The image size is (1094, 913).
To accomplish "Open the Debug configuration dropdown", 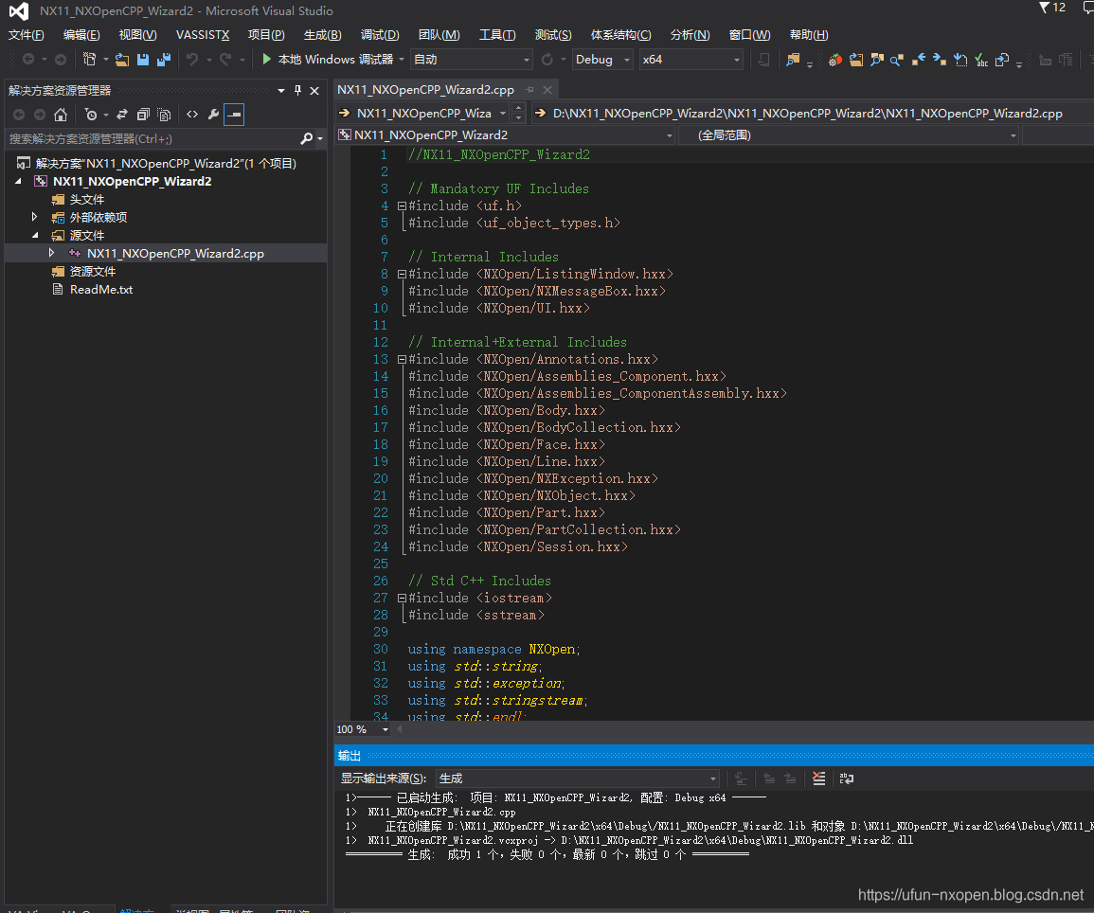I will tap(602, 60).
